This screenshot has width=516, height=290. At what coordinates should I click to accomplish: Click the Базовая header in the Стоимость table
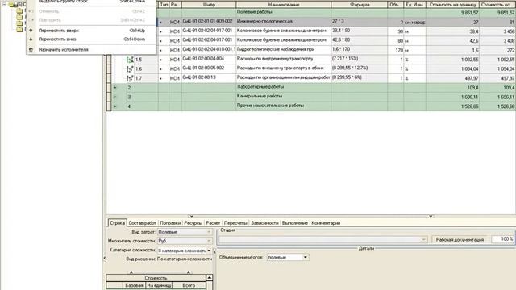134,285
